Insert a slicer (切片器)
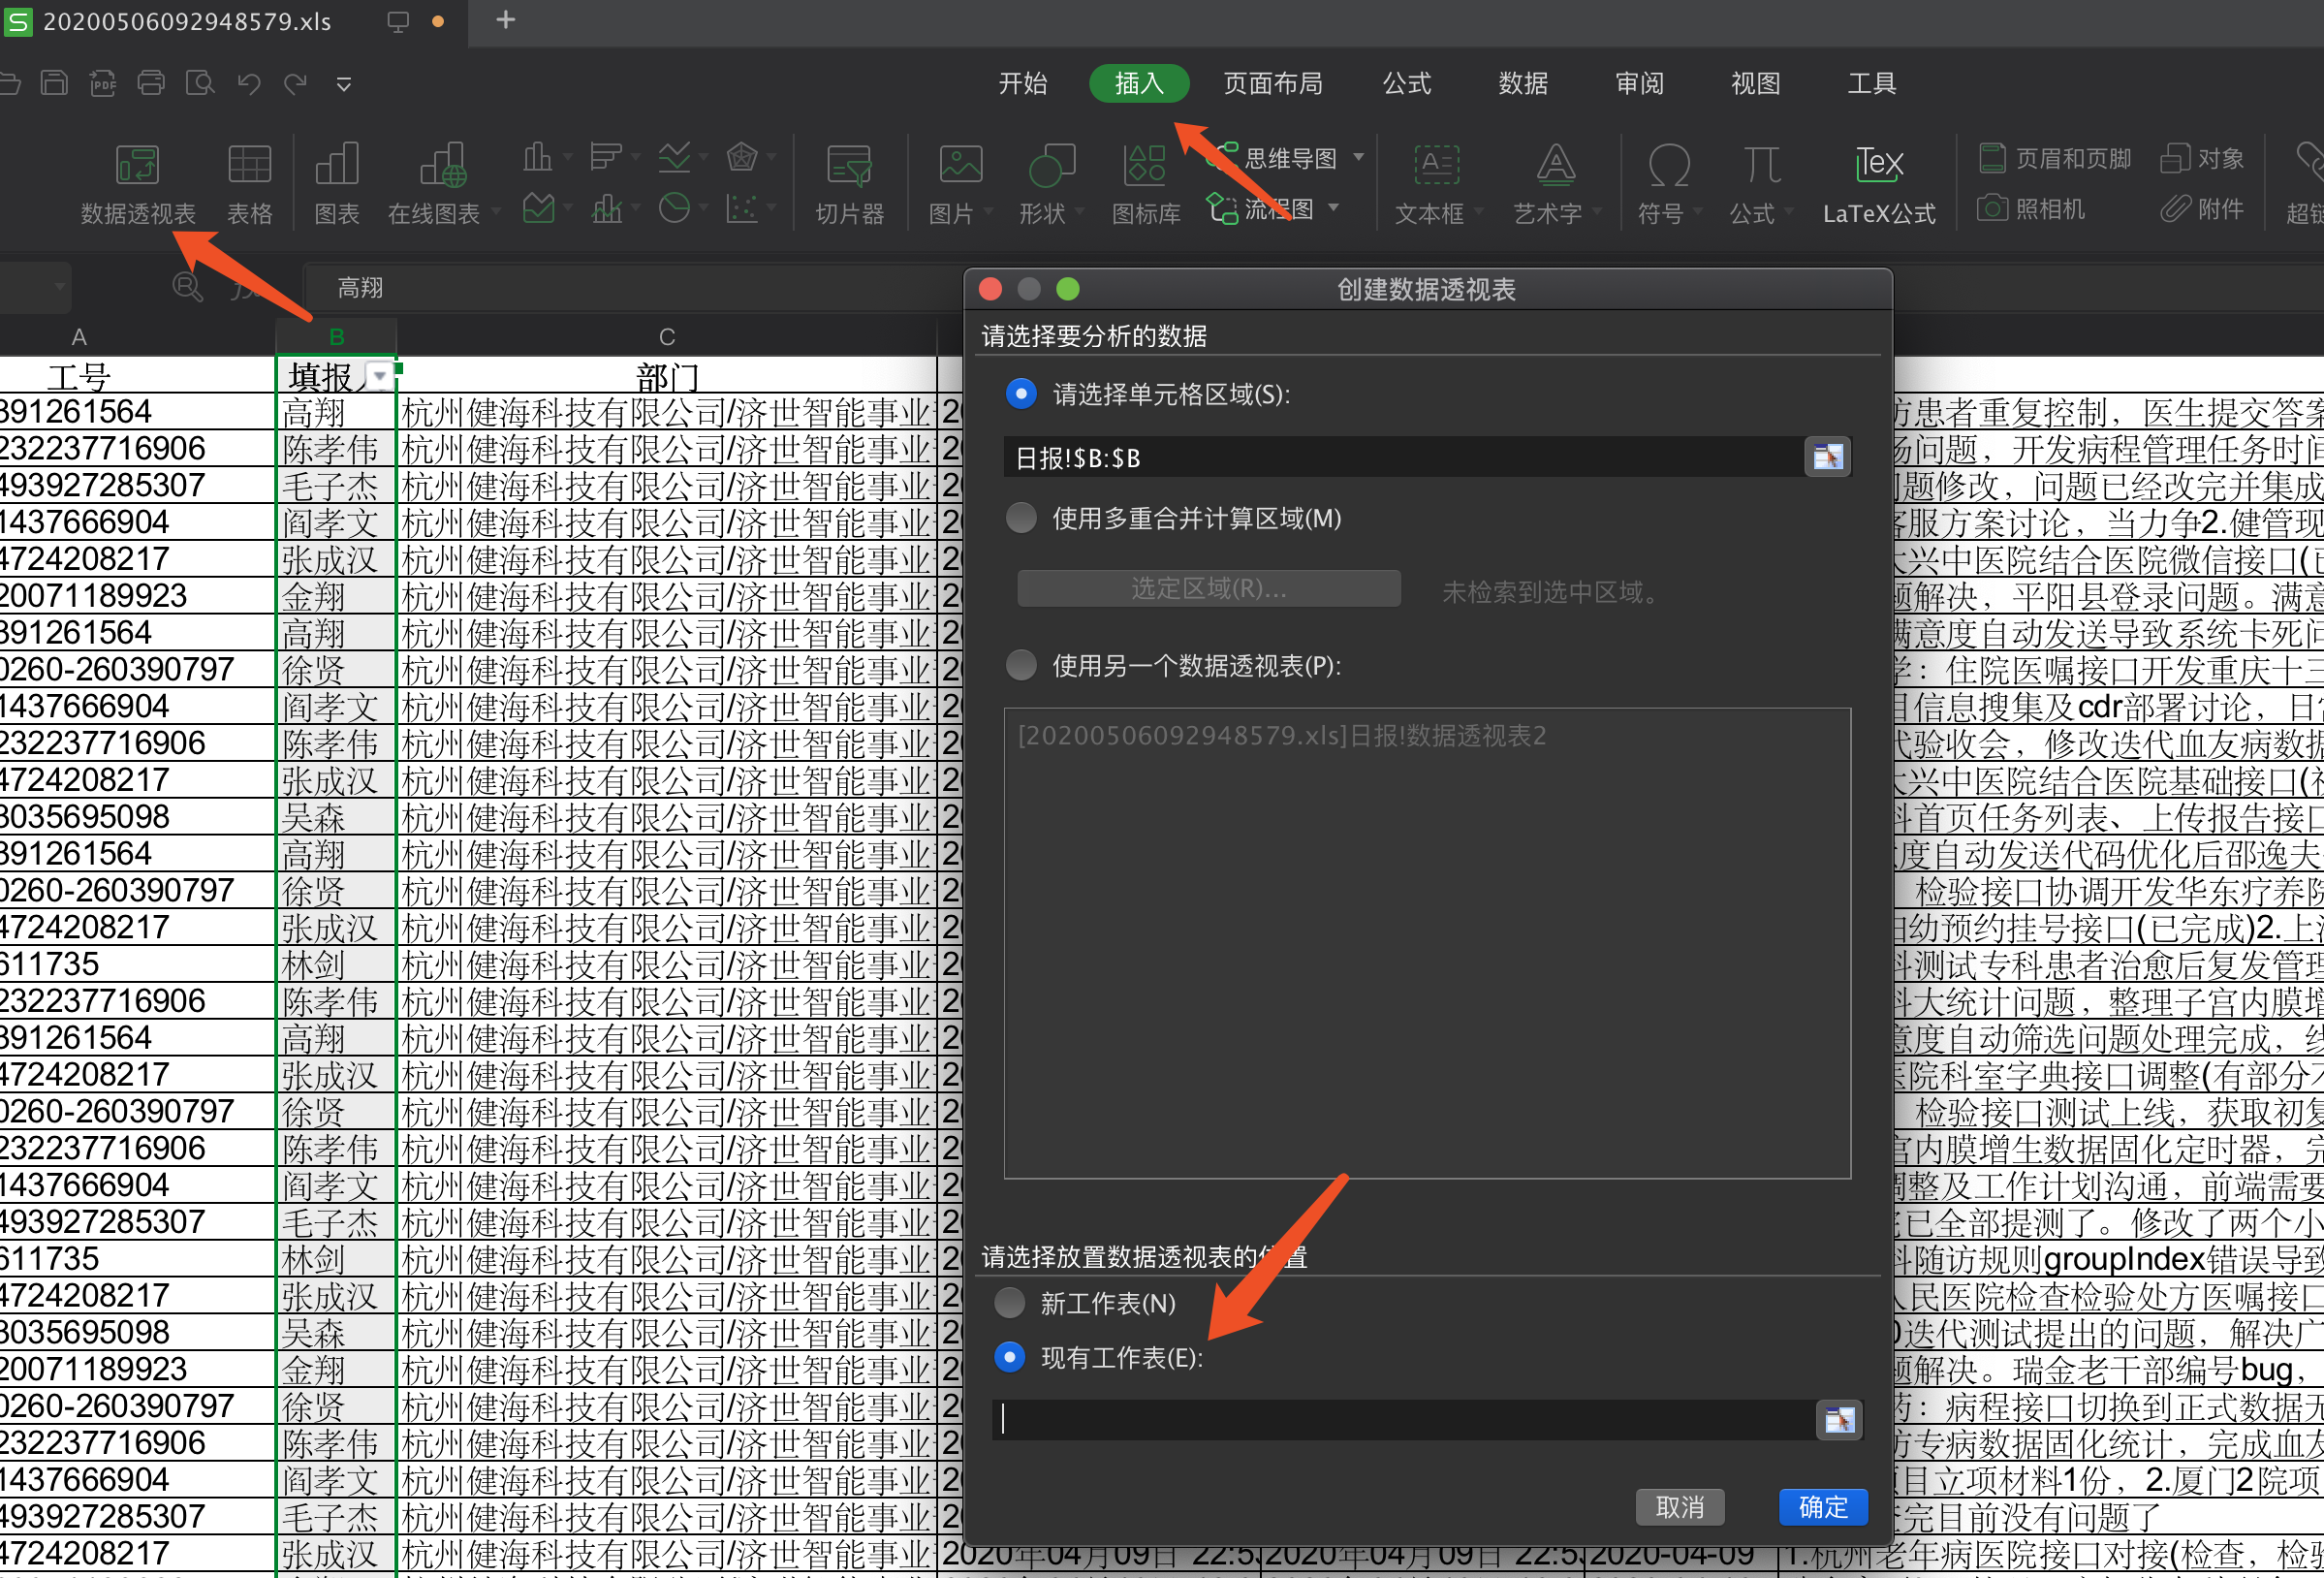The image size is (2324, 1578). 849,184
